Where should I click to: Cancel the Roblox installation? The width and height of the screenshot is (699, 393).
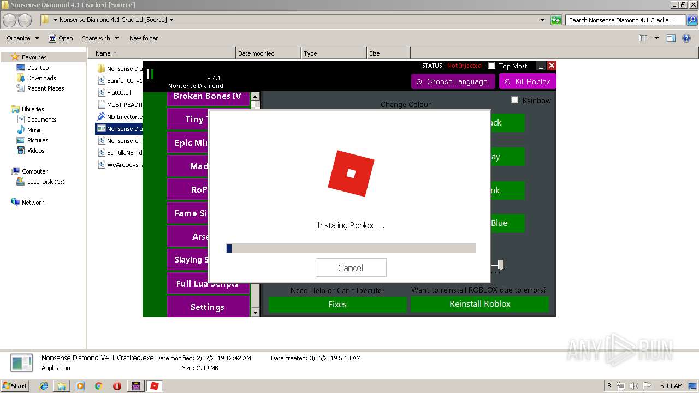351,268
